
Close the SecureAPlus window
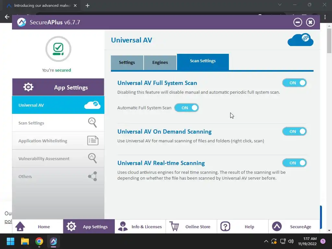(x=310, y=22)
